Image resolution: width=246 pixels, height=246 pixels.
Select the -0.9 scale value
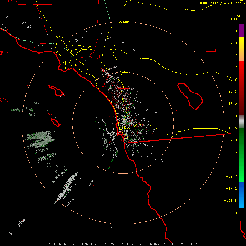233,116
